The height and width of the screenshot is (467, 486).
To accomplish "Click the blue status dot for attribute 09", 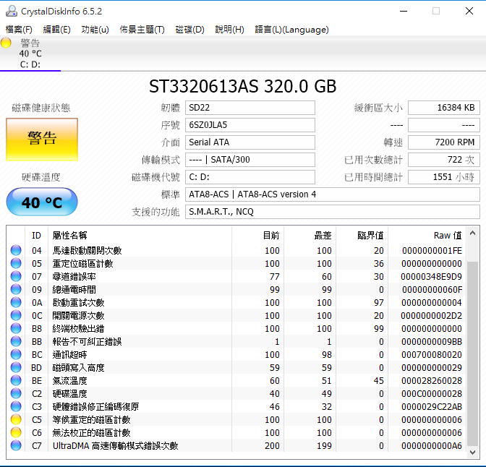I will pos(16,289).
